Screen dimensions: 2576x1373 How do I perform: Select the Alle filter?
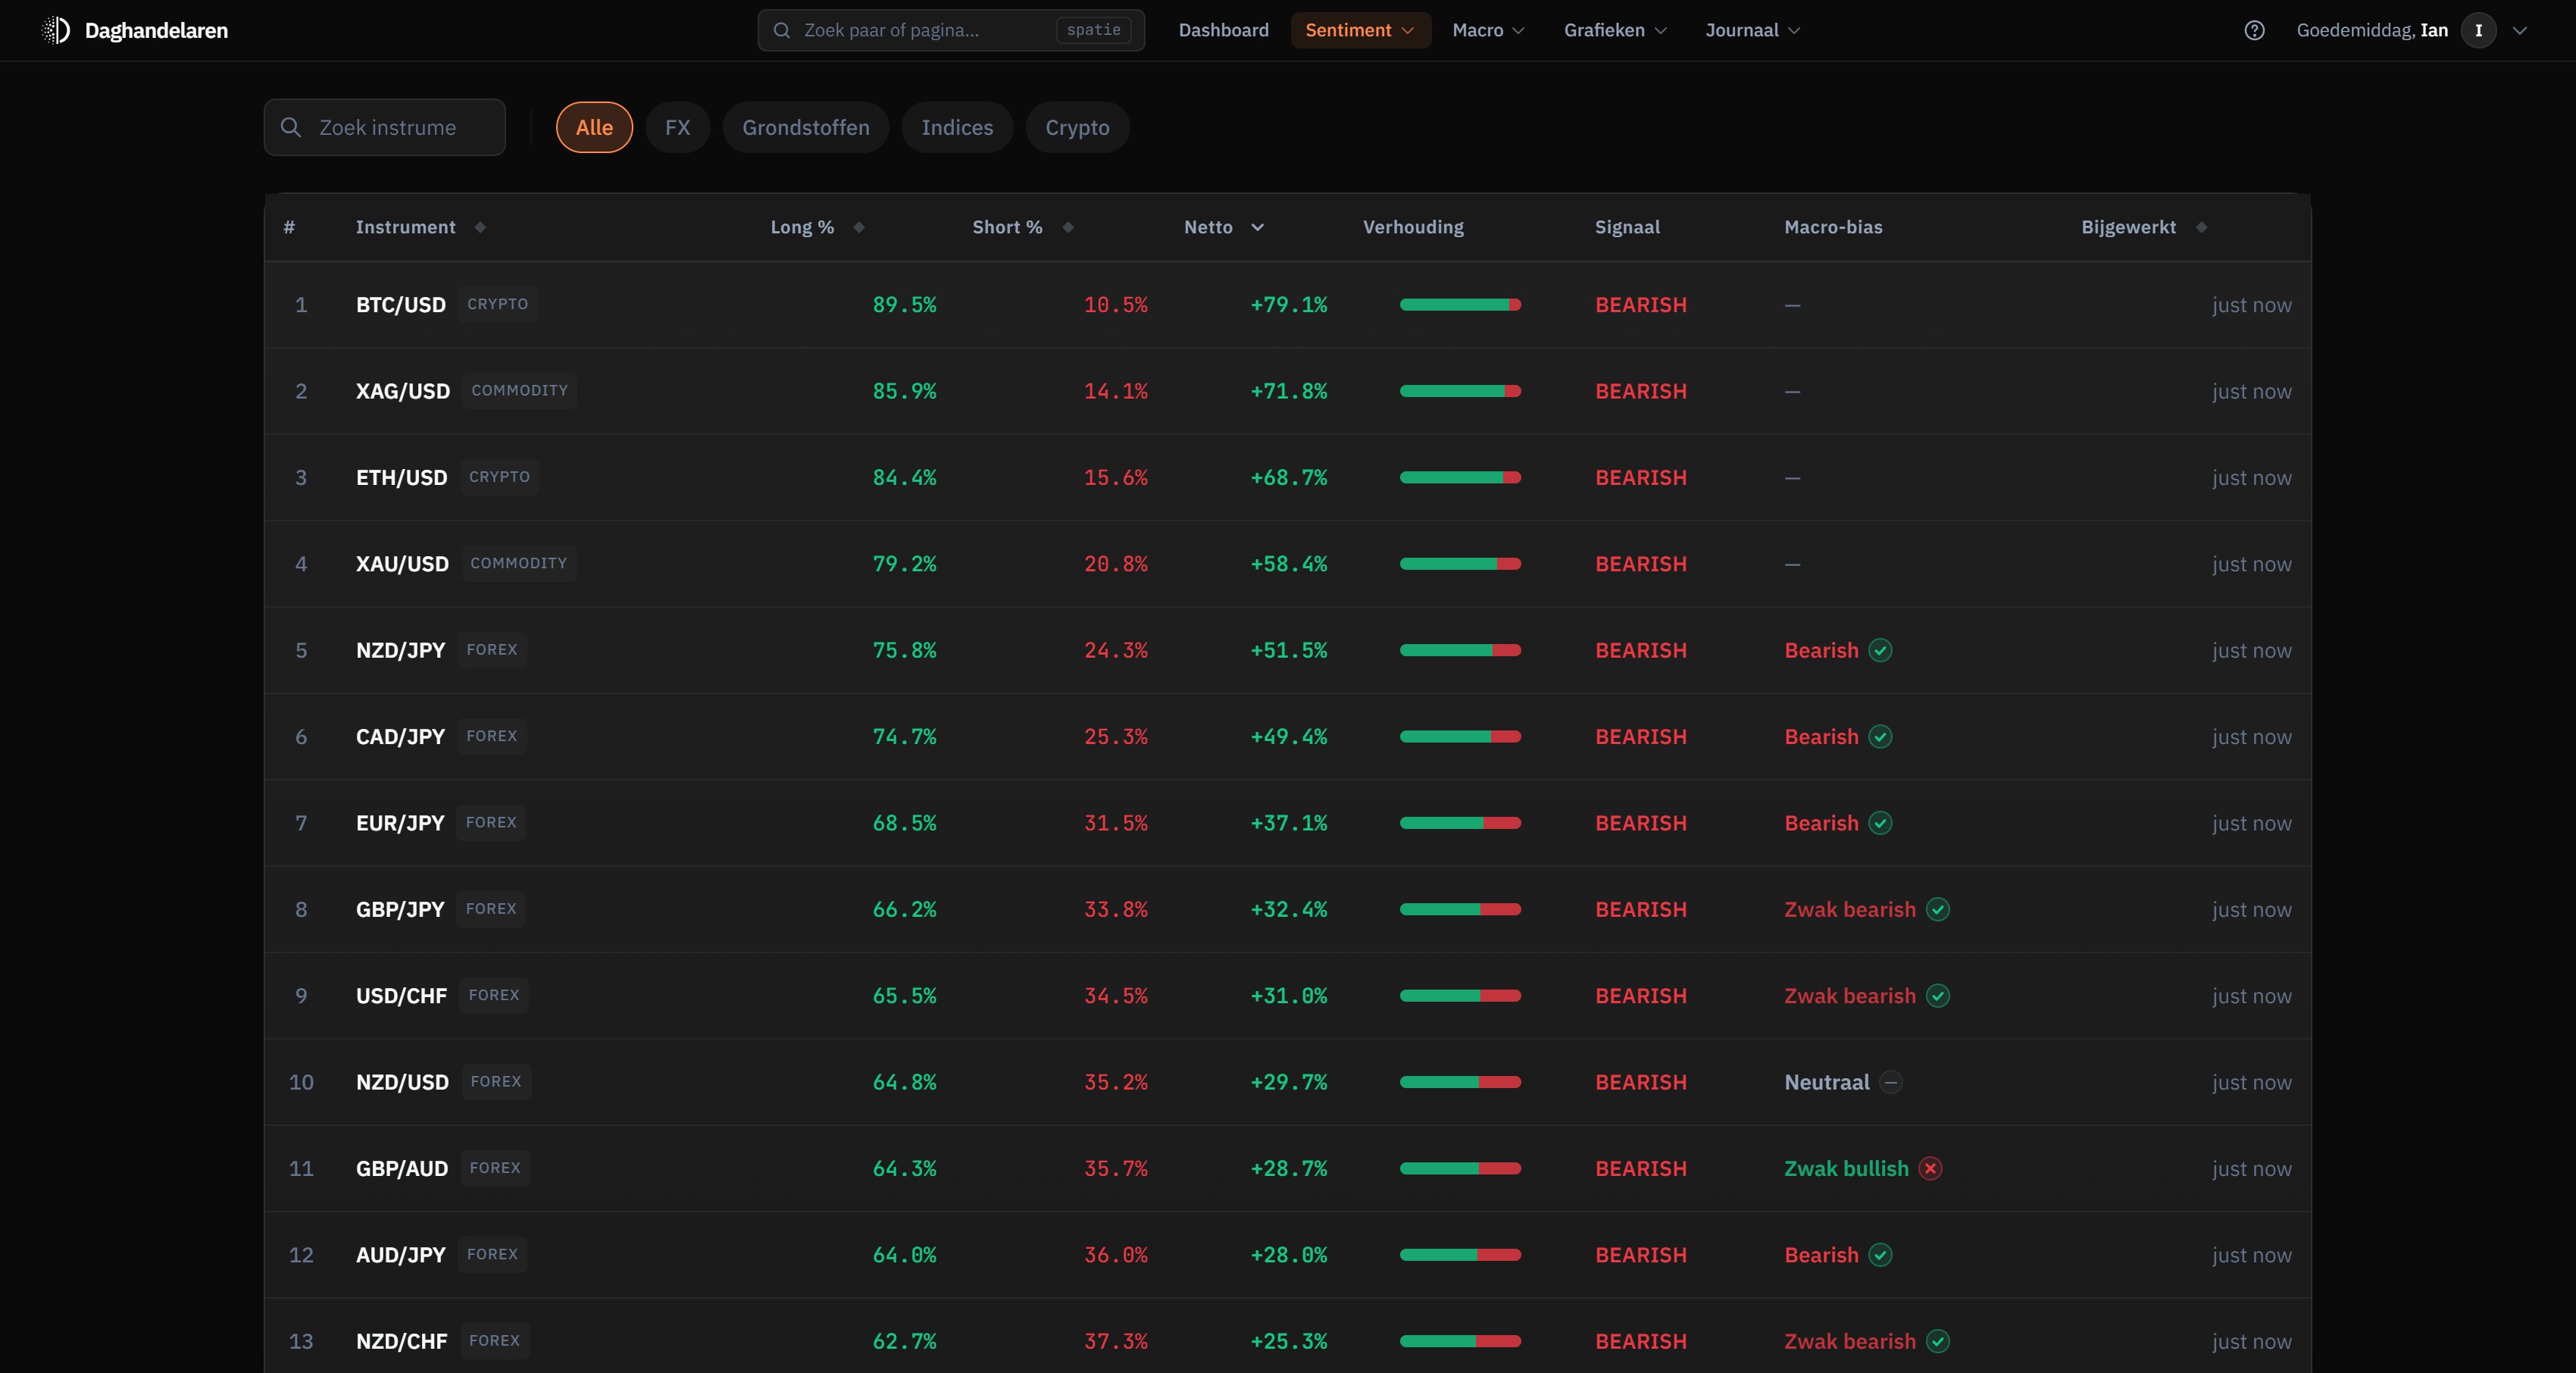[x=594, y=127]
